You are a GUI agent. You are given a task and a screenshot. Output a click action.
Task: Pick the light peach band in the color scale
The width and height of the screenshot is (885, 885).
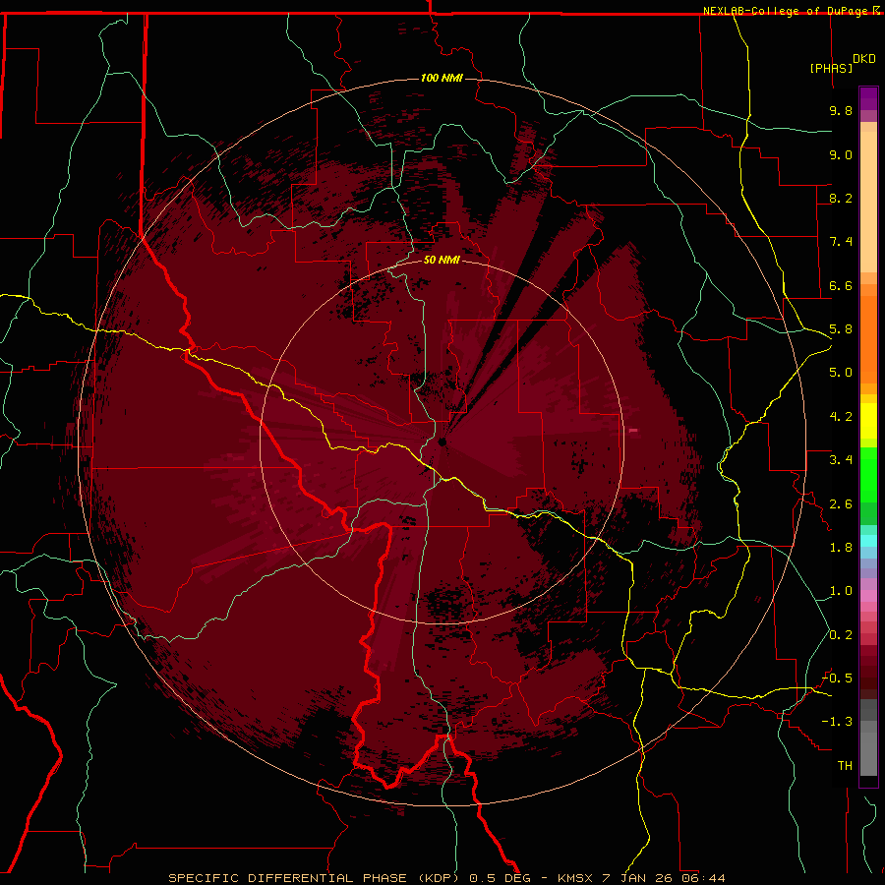(x=868, y=202)
